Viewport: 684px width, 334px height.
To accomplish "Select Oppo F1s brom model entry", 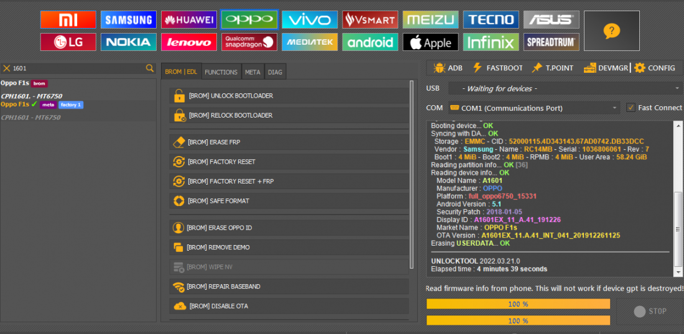I will coord(78,90).
